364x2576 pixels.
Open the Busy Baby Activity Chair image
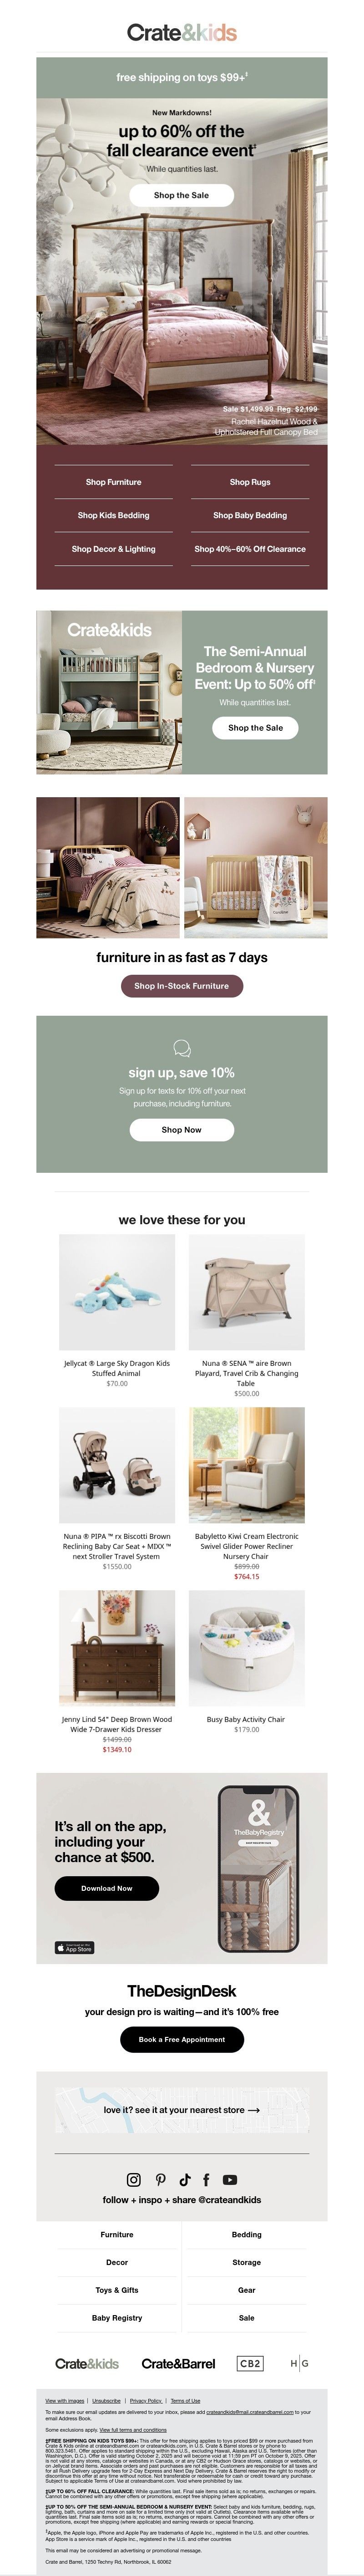coord(247,1648)
